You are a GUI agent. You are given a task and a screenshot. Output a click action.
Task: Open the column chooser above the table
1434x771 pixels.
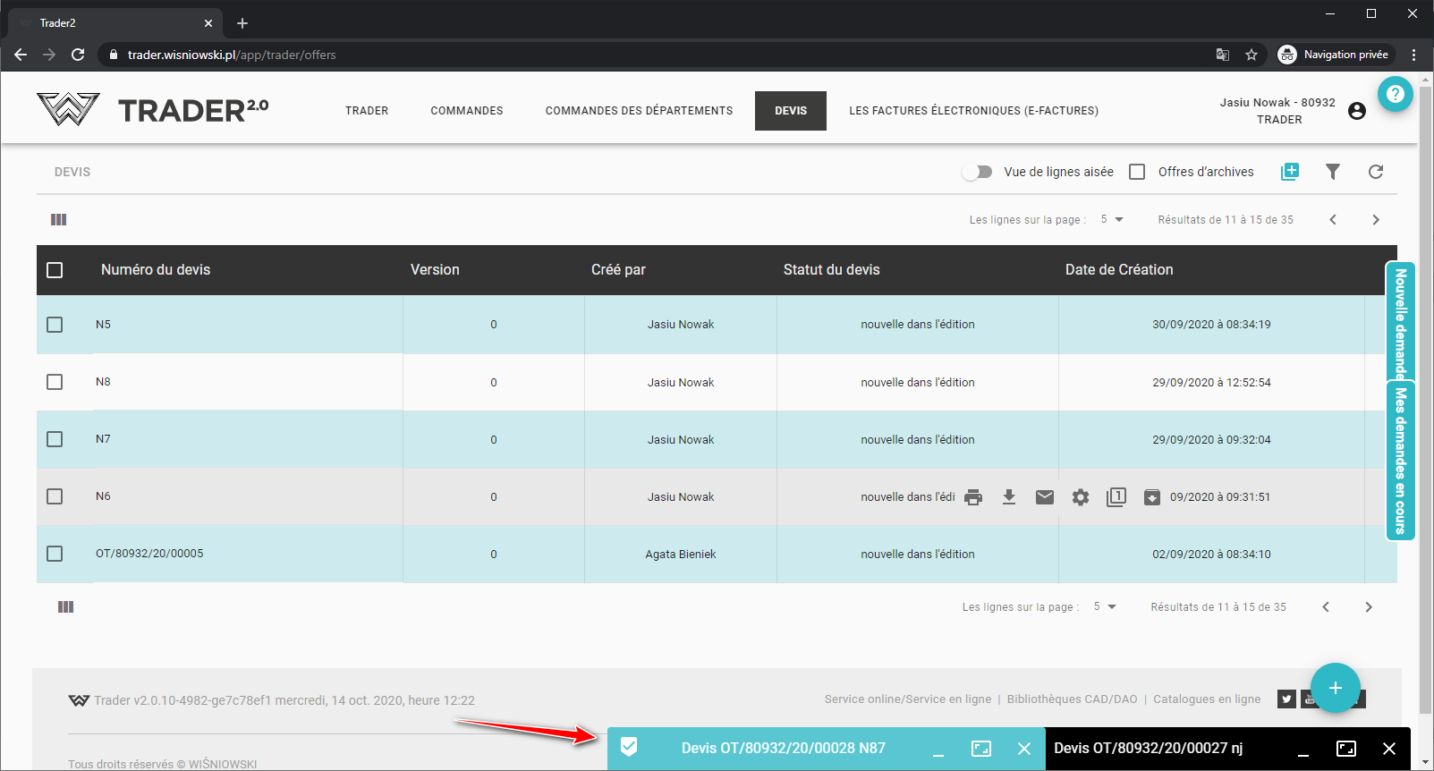pyautogui.click(x=59, y=220)
